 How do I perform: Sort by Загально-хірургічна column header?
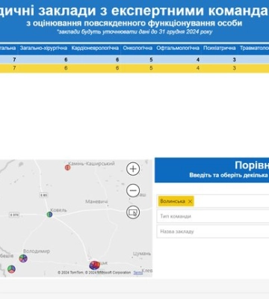click(43, 48)
